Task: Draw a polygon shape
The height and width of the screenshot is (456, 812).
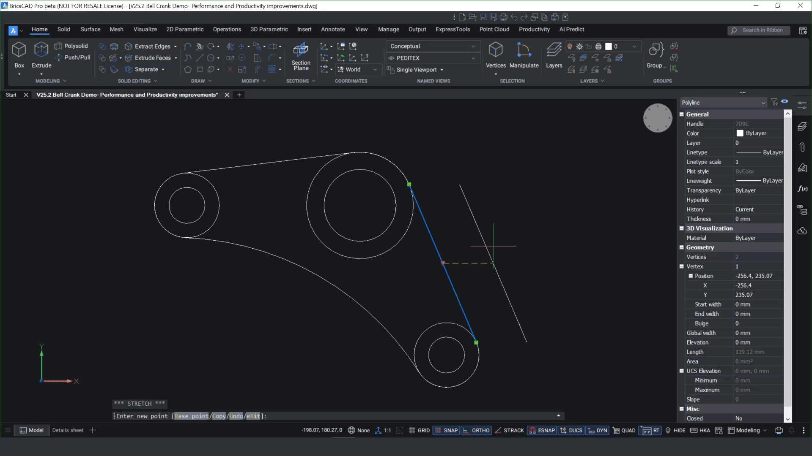Action: click(x=188, y=69)
